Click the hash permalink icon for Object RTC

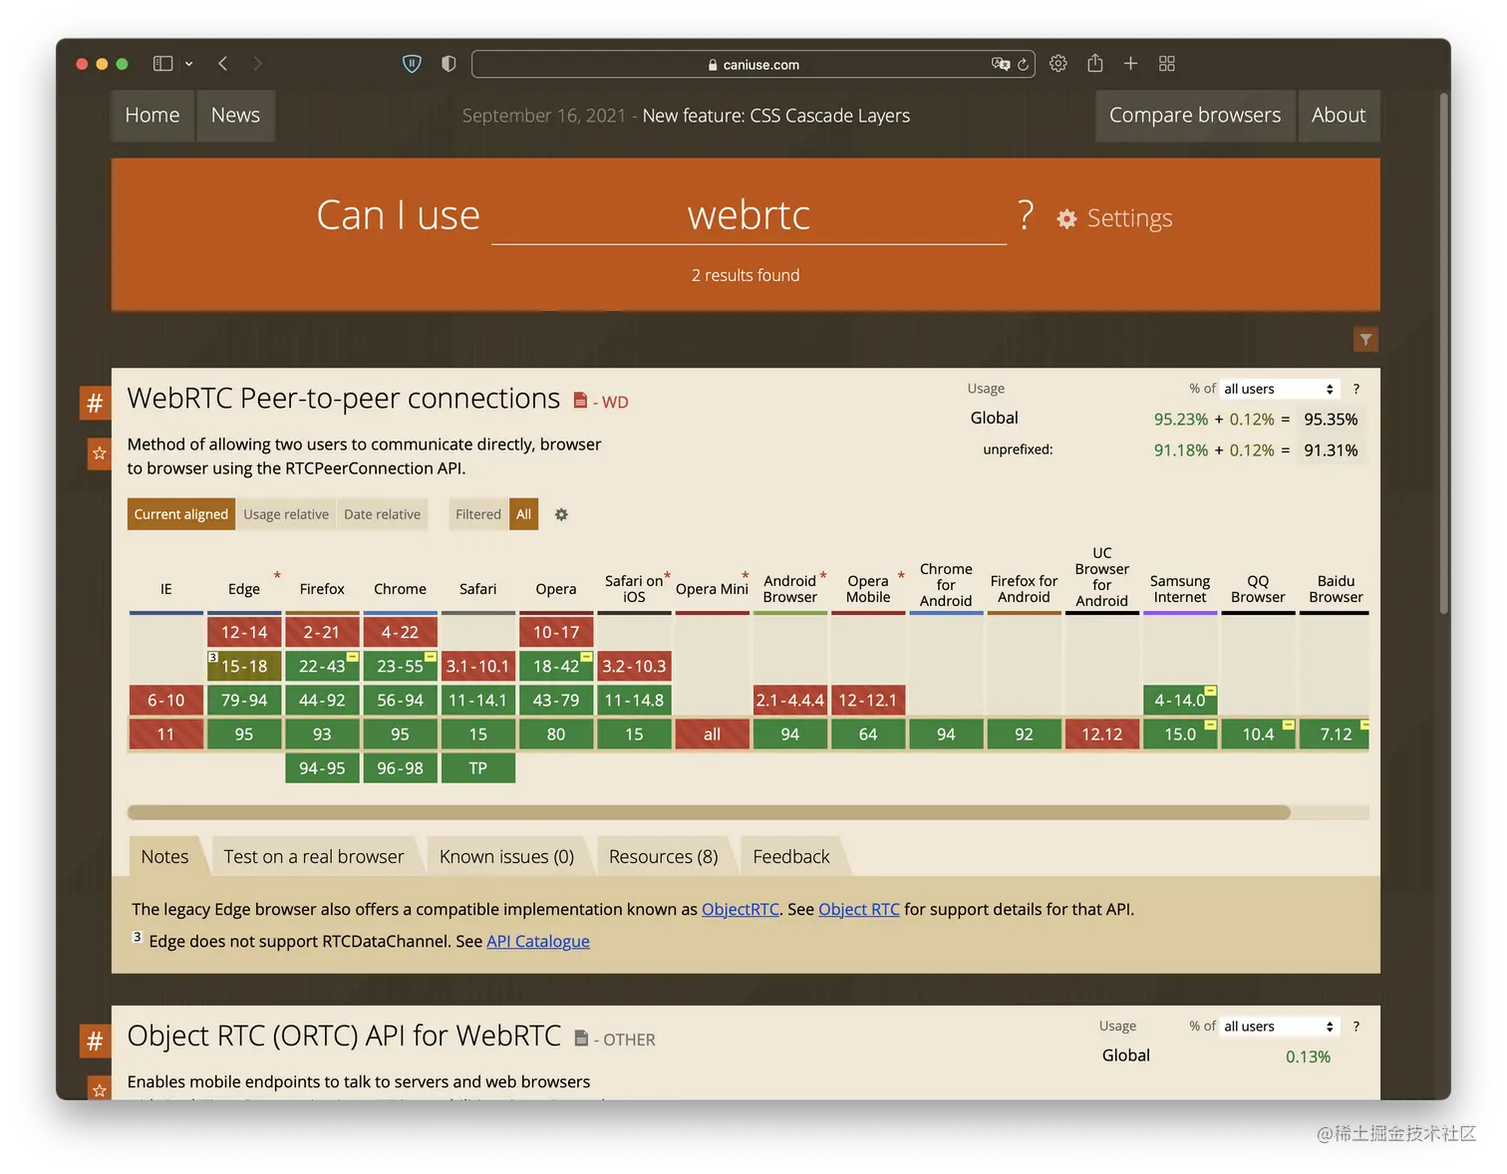coord(95,1041)
